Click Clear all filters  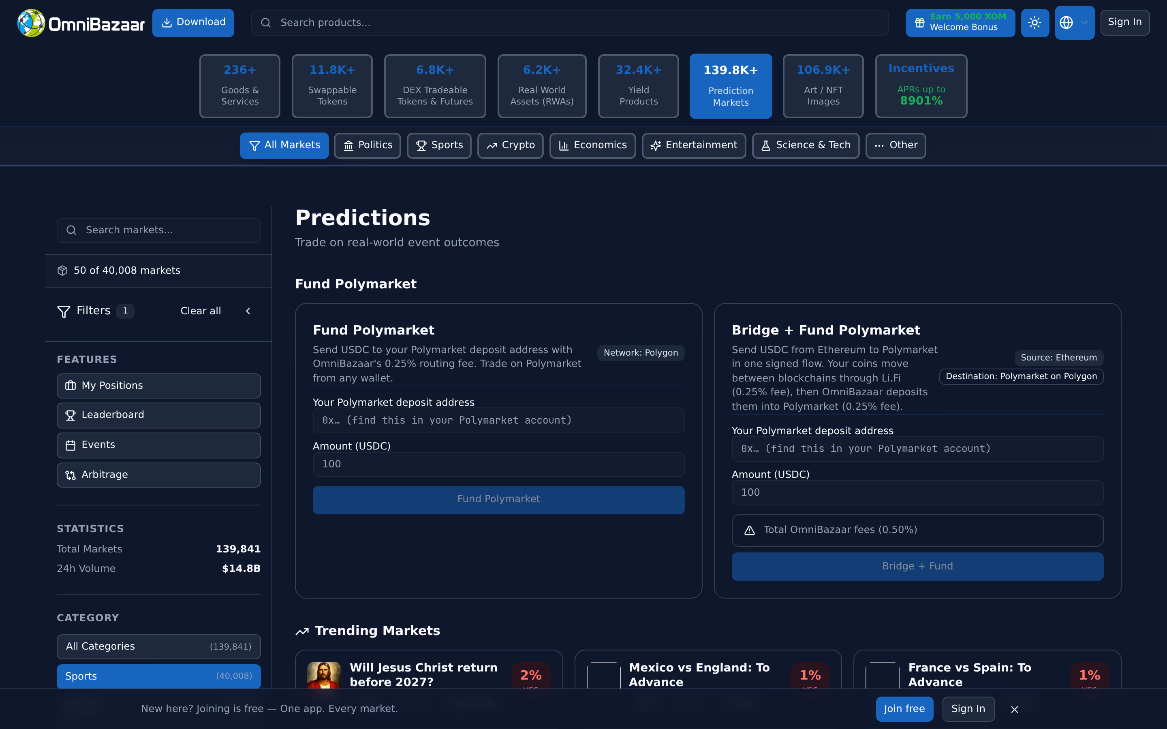201,311
